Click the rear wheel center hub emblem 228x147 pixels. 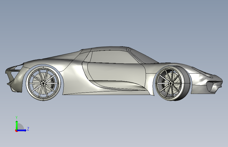coord(43,83)
